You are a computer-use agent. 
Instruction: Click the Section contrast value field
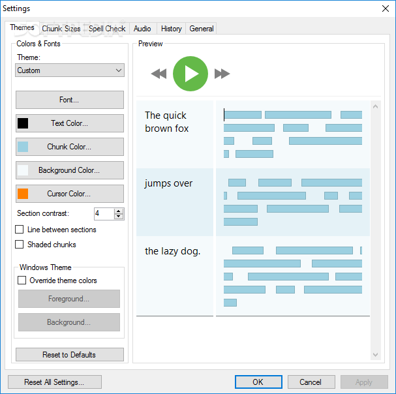point(104,214)
